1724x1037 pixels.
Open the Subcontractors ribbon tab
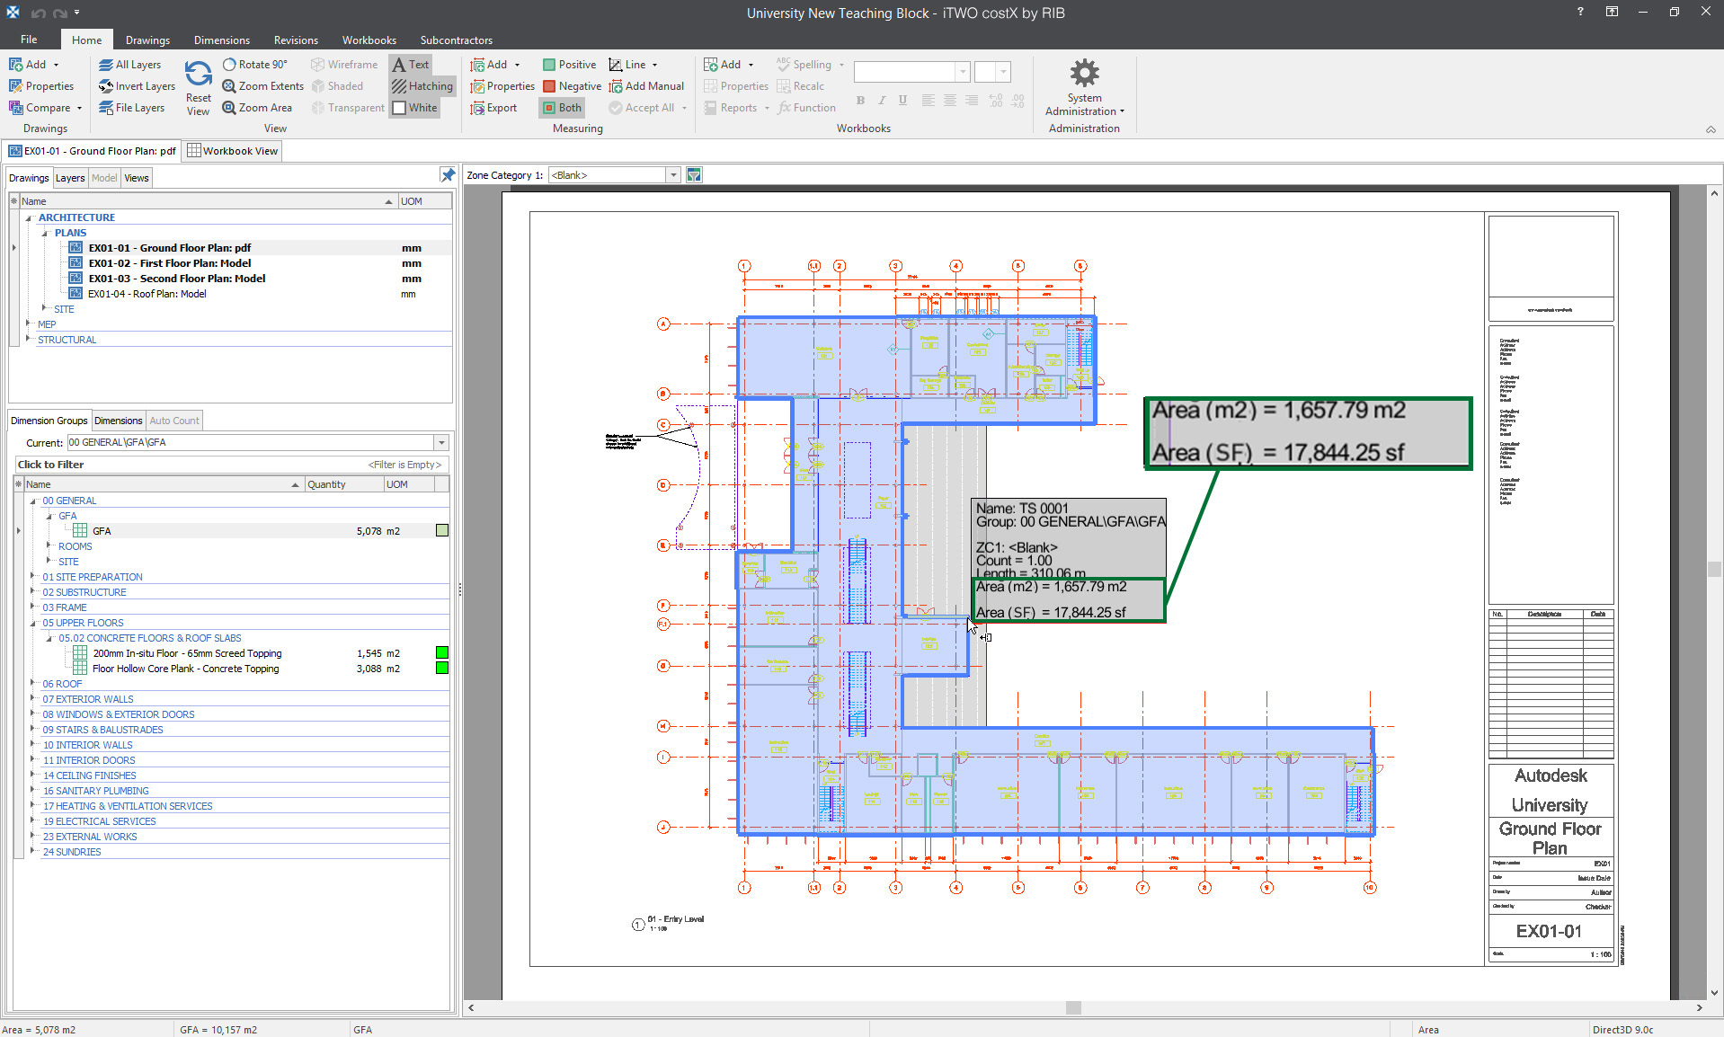point(456,40)
